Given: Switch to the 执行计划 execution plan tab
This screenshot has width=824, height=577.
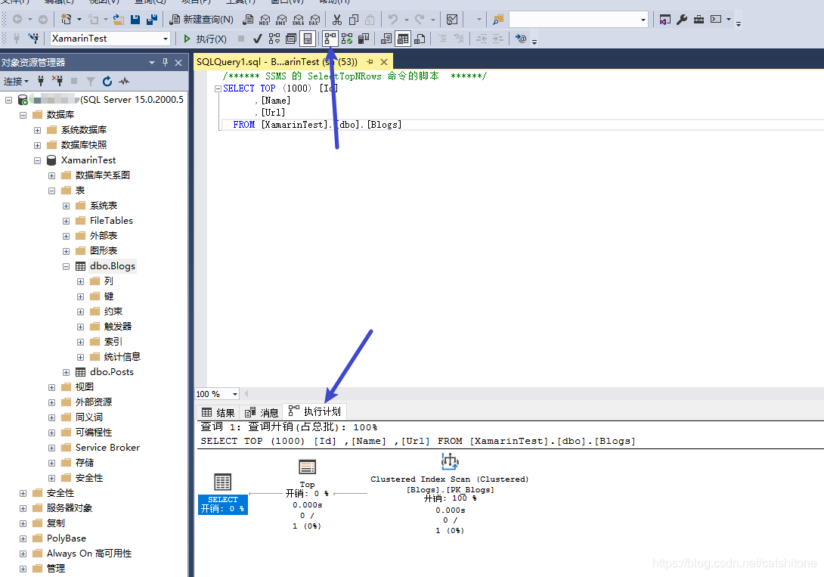Looking at the screenshot, I should [x=314, y=411].
